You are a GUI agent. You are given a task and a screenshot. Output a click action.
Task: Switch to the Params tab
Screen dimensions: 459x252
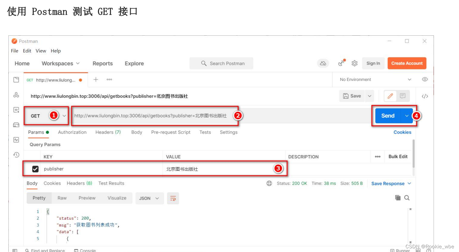coord(38,132)
